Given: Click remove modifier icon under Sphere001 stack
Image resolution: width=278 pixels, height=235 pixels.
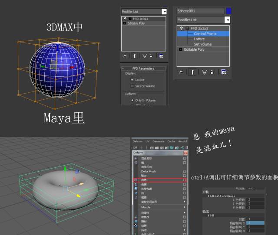Looking at the screenshot, I should [212, 72].
